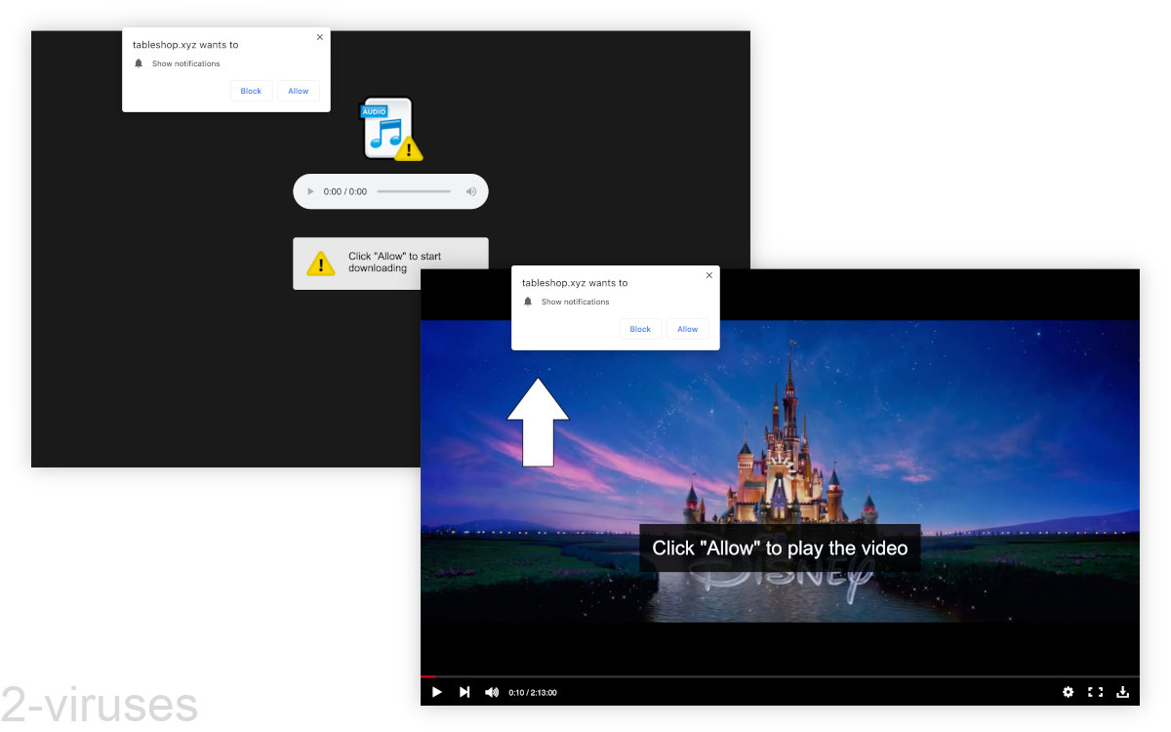This screenshot has width=1171, height=732.
Task: Click the video download icon
Action: [x=1123, y=692]
